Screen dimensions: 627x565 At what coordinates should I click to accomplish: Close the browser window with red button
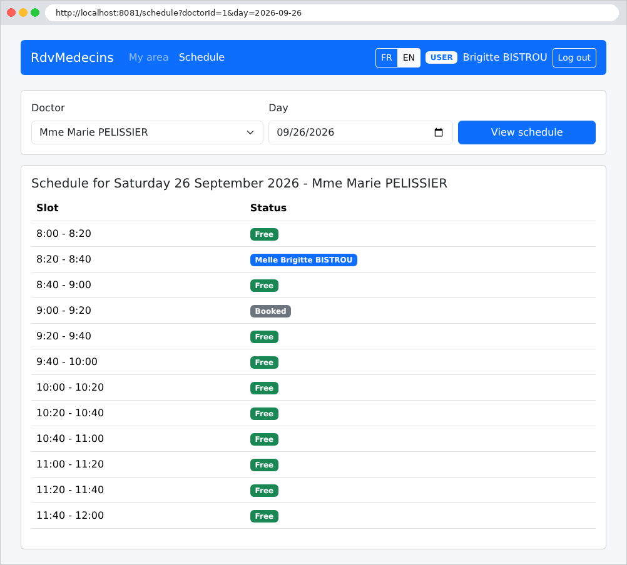click(x=11, y=12)
